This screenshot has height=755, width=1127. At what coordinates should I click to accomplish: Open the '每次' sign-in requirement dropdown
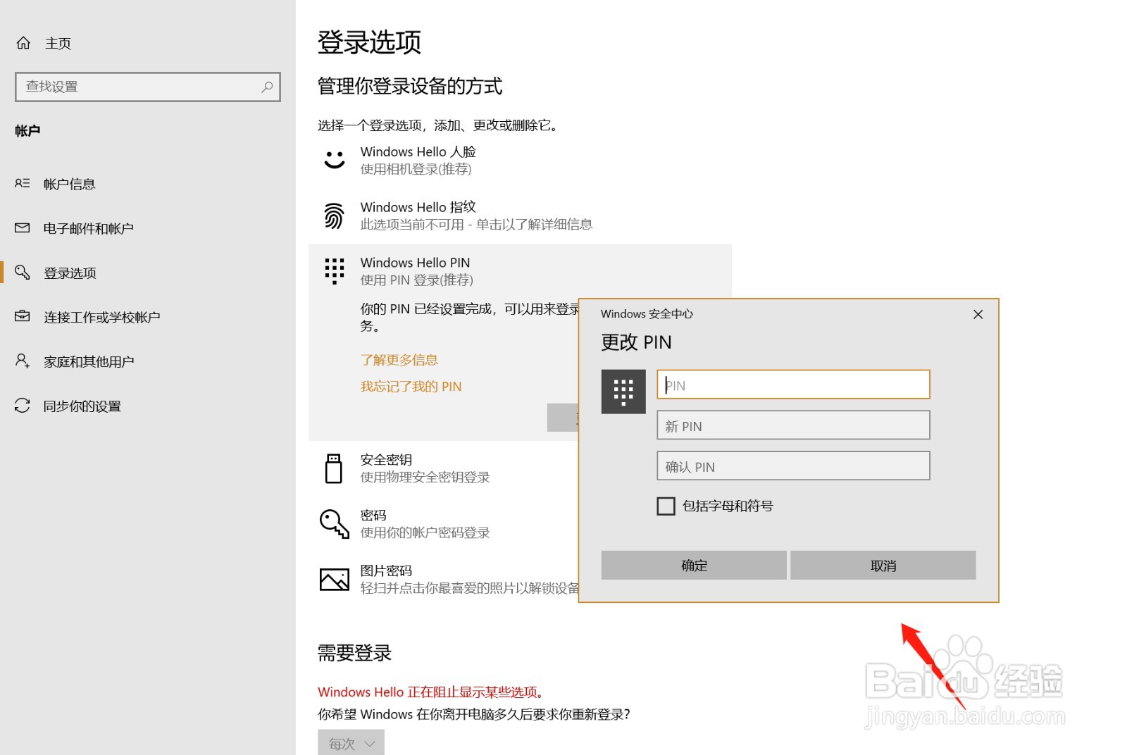click(351, 743)
